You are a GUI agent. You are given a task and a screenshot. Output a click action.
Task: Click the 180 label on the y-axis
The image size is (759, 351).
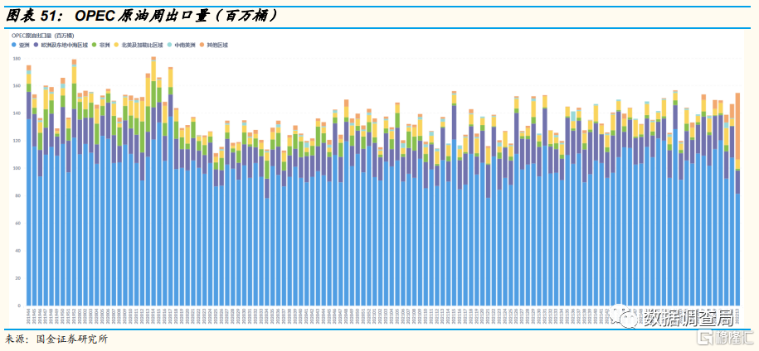click(17, 58)
